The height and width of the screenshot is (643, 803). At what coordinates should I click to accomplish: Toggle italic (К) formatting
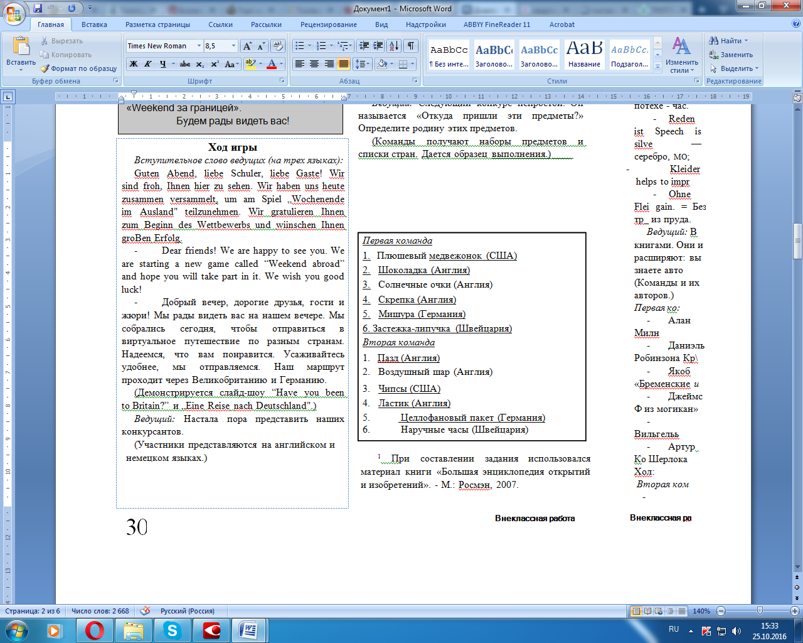[147, 64]
